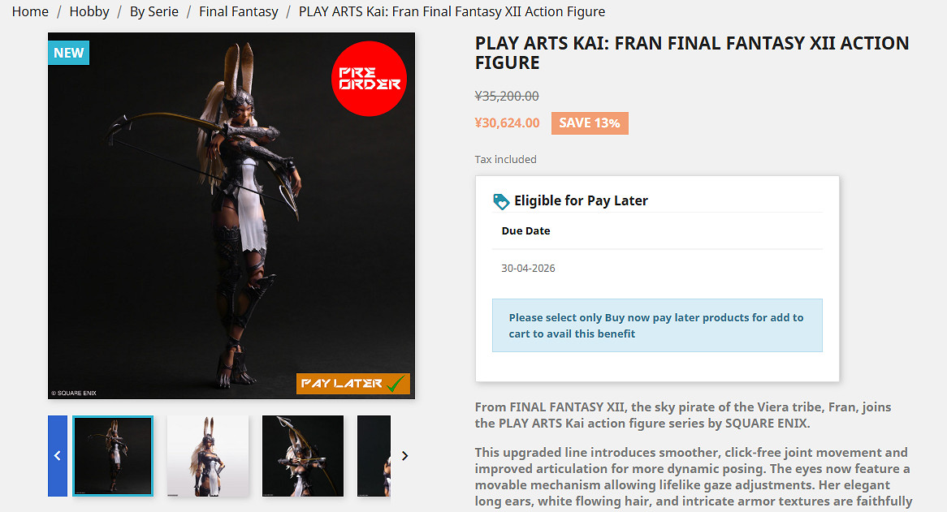The image size is (947, 512).
Task: Click the due date 30-04-2026
Action: pos(529,268)
